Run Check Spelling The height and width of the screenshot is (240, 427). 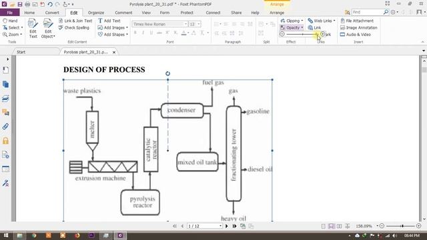74,27
